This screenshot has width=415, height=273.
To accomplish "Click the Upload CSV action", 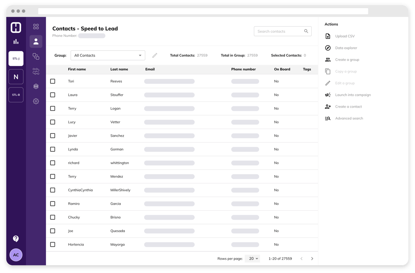I will click(345, 36).
